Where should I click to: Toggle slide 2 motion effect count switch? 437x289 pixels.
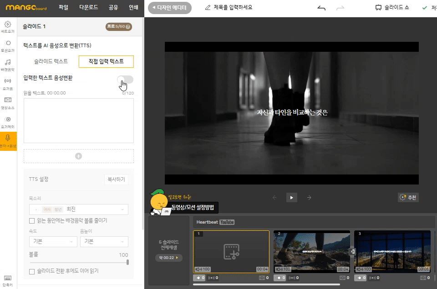click(x=280, y=278)
